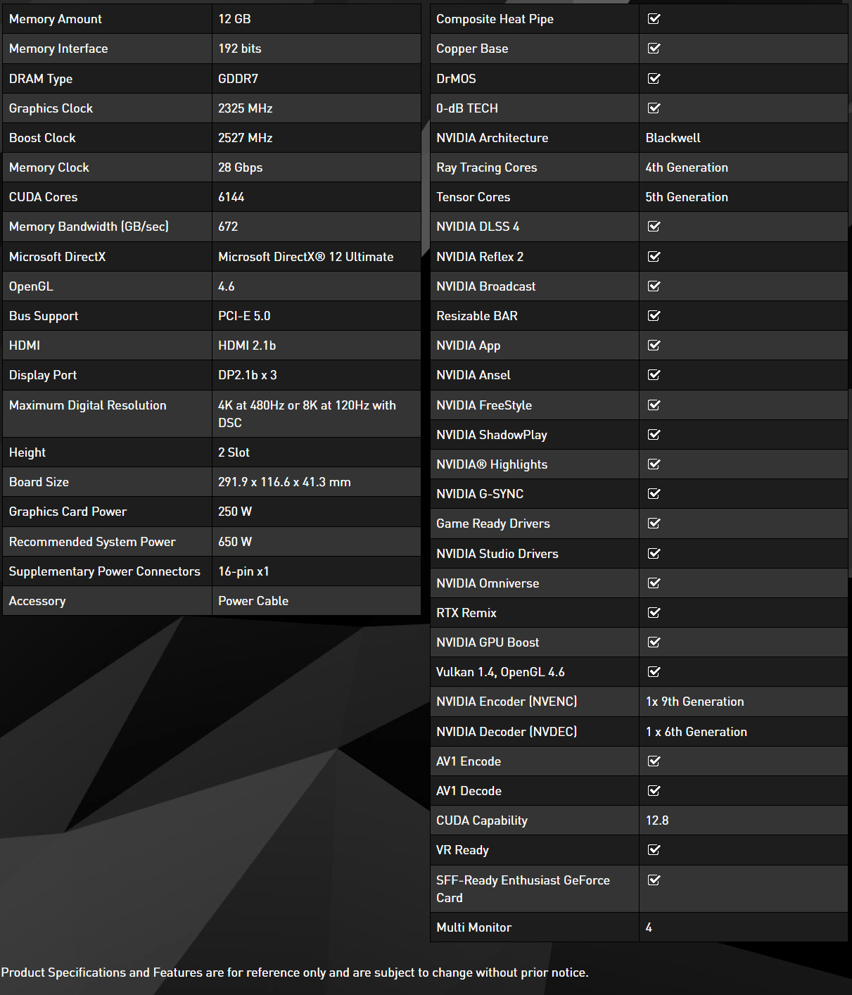Viewport: 852px width, 995px height.
Task: Click the DrMOS checkmark icon
Action: coord(654,78)
